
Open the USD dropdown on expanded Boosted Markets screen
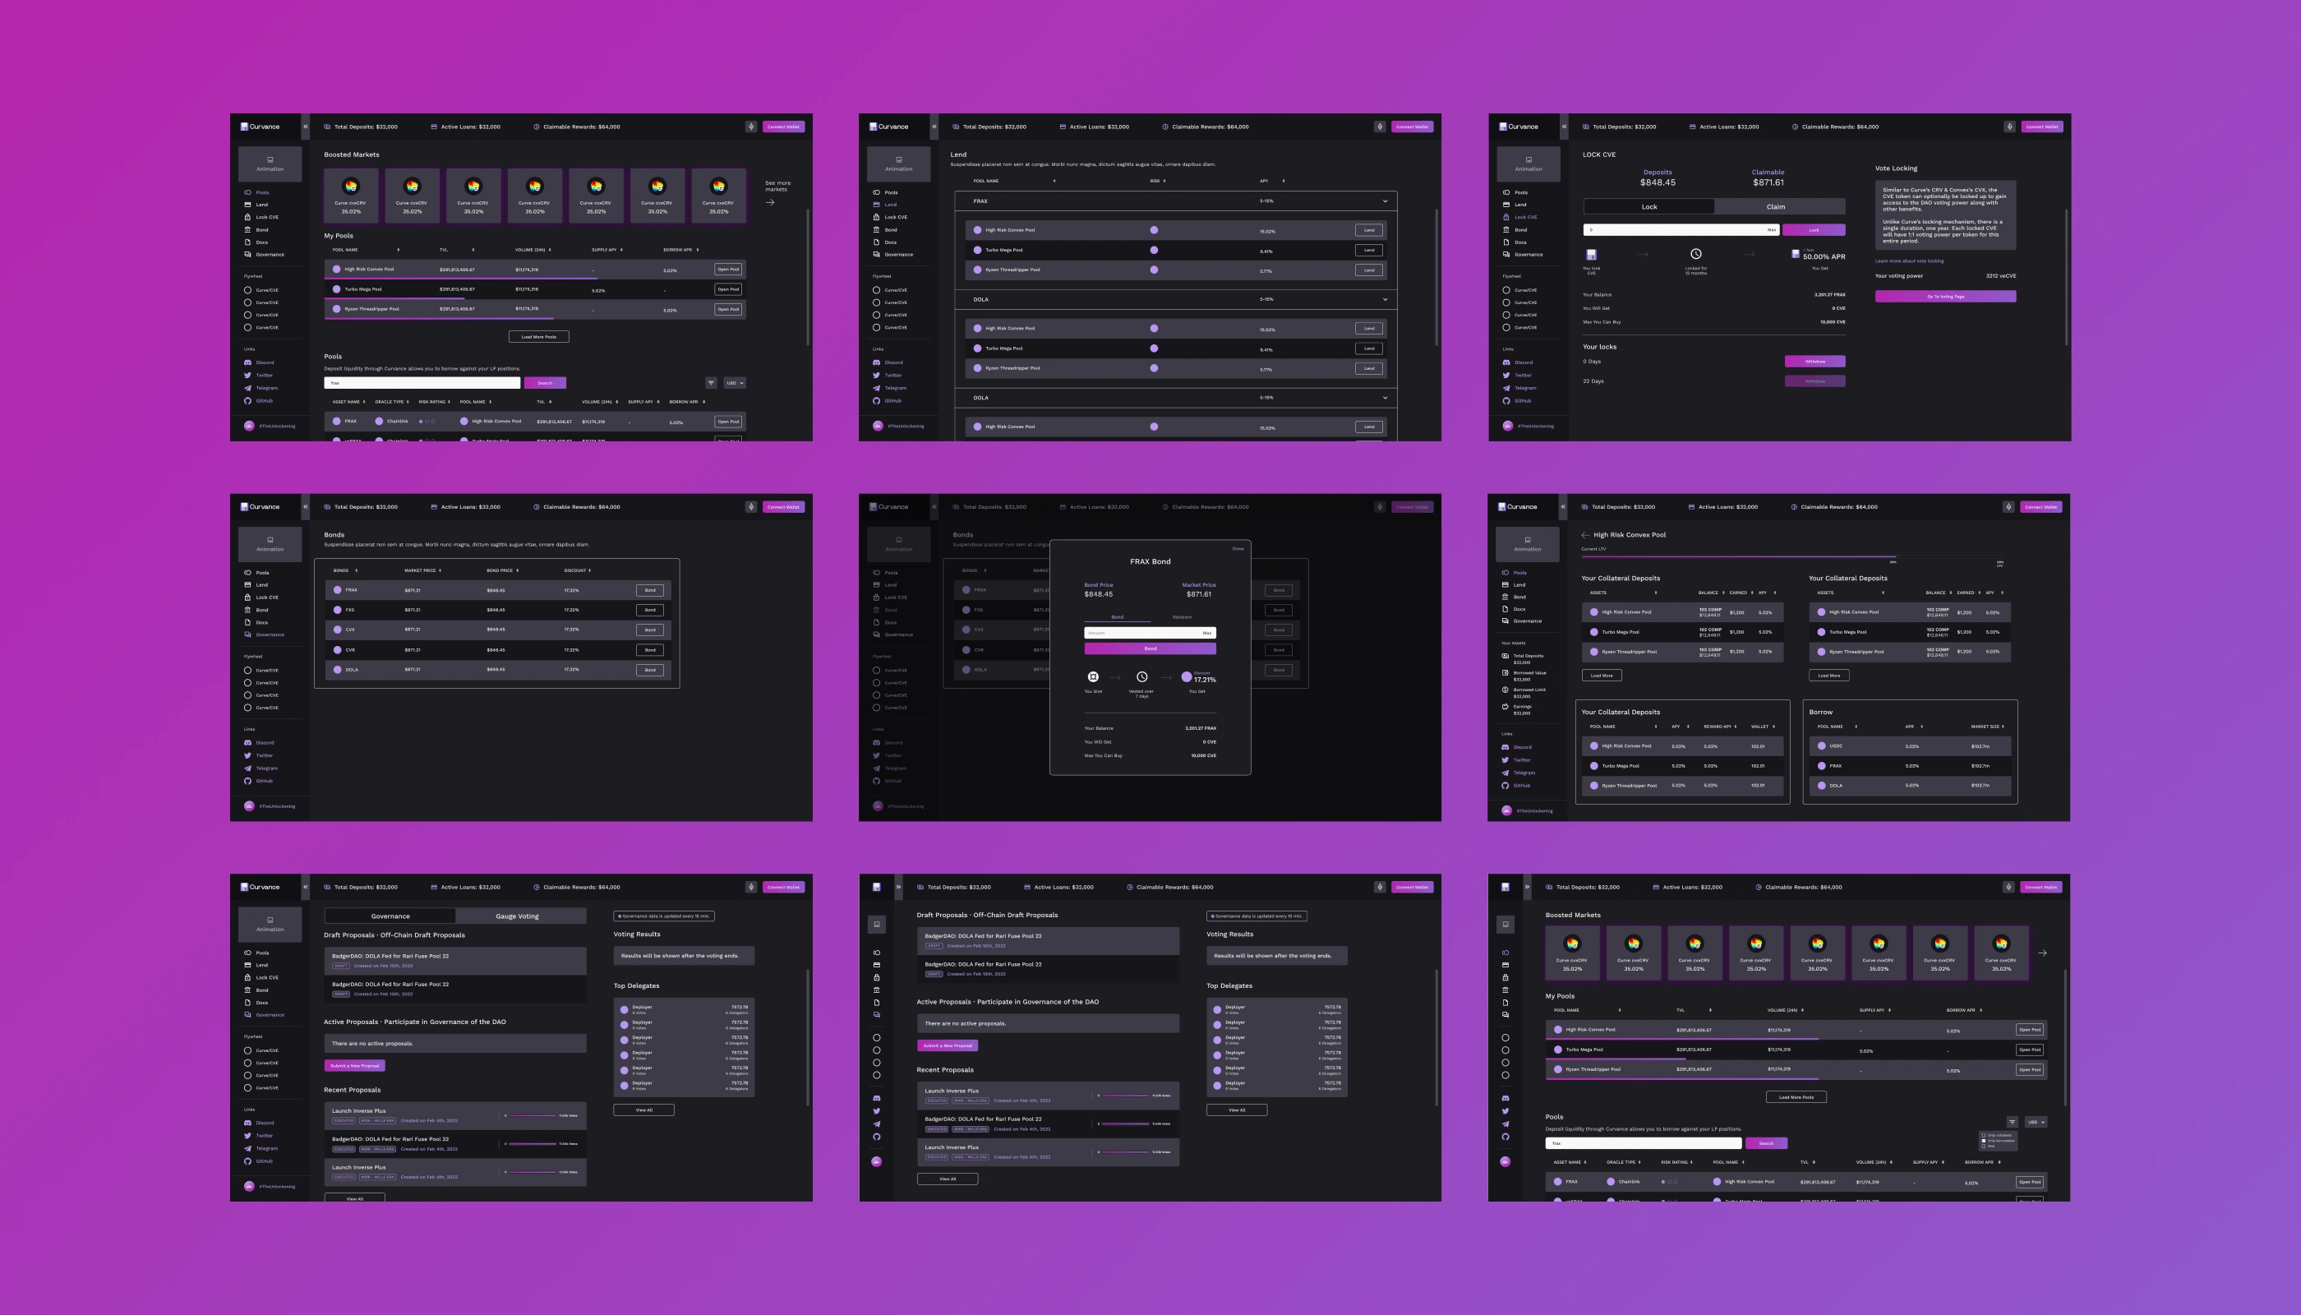point(735,383)
